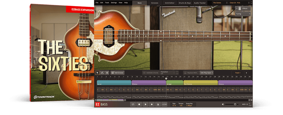Switch to the Bass tab

tap(140, 3)
